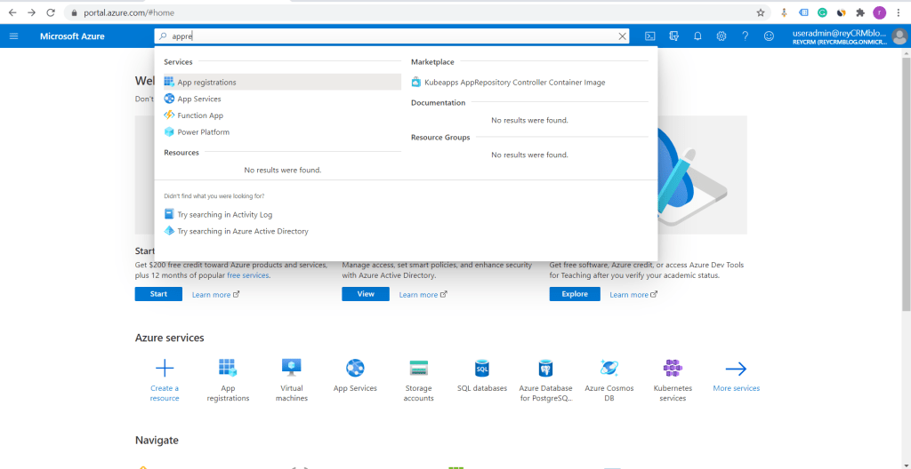Open Cloud Shell from the top bar
This screenshot has width=911, height=469.
click(x=650, y=36)
